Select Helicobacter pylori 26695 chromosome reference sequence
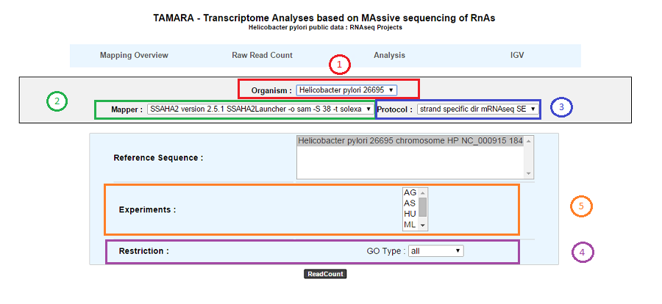The width and height of the screenshot is (662, 304). click(x=410, y=140)
